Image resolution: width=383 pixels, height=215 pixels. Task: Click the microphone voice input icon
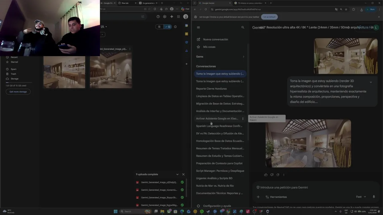[x=374, y=197]
